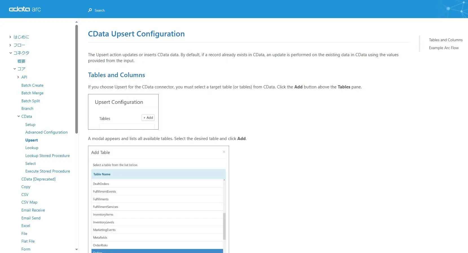Open the File connector page

coord(24,234)
